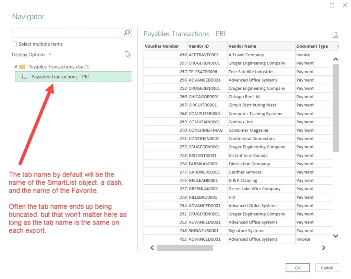Refresh the preview pane icon
The width and height of the screenshot is (351, 279).
click(336, 35)
